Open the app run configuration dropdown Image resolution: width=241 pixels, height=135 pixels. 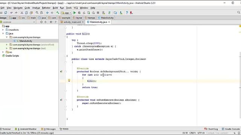(x=66, y=13)
